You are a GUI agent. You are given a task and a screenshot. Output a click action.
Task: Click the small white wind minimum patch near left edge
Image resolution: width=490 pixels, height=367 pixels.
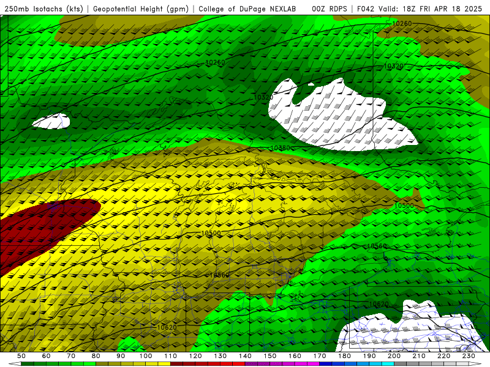[x=51, y=121]
